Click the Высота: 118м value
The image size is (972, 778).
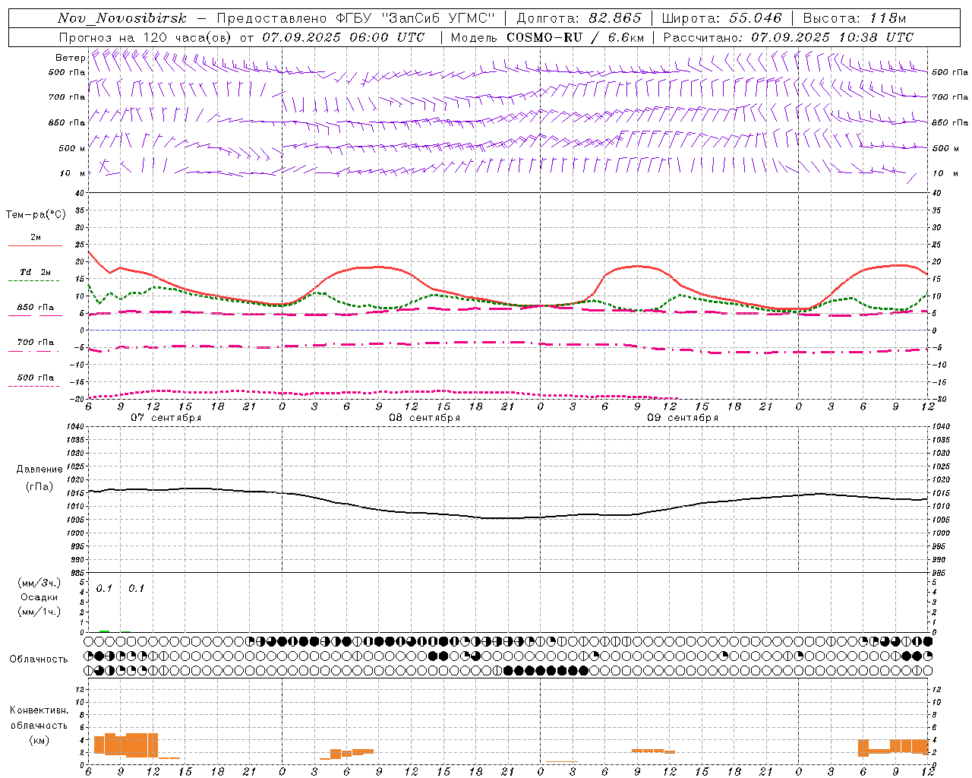pos(854,18)
